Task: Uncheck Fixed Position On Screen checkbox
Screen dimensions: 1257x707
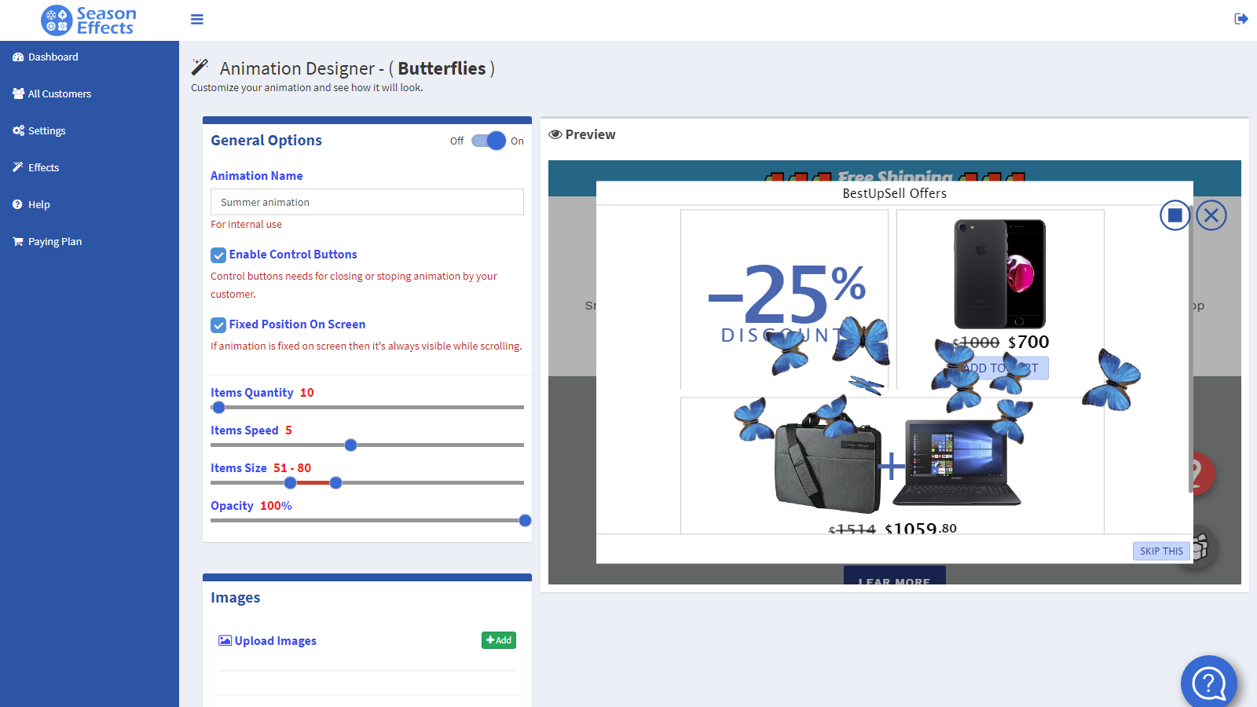Action: click(x=218, y=325)
